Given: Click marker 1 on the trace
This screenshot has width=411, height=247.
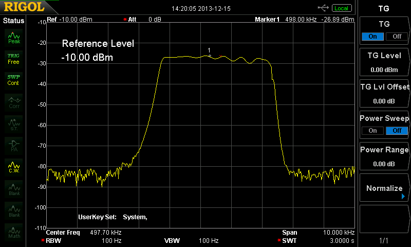Looking at the screenshot, I should tap(210, 56).
